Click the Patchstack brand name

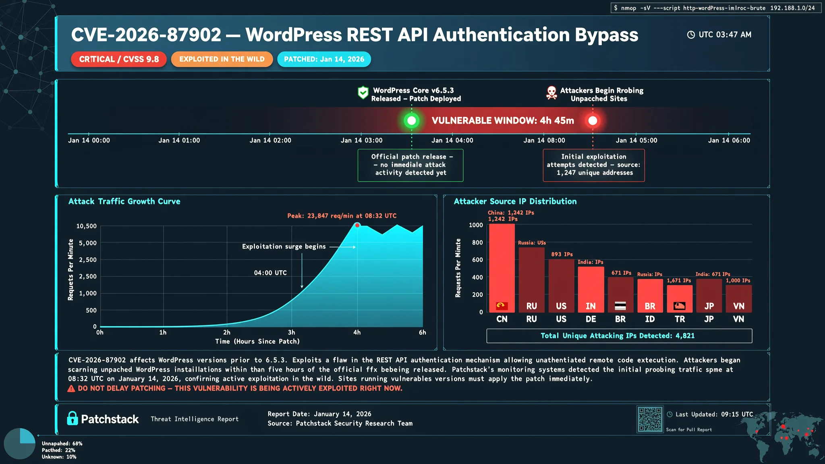[110, 419]
